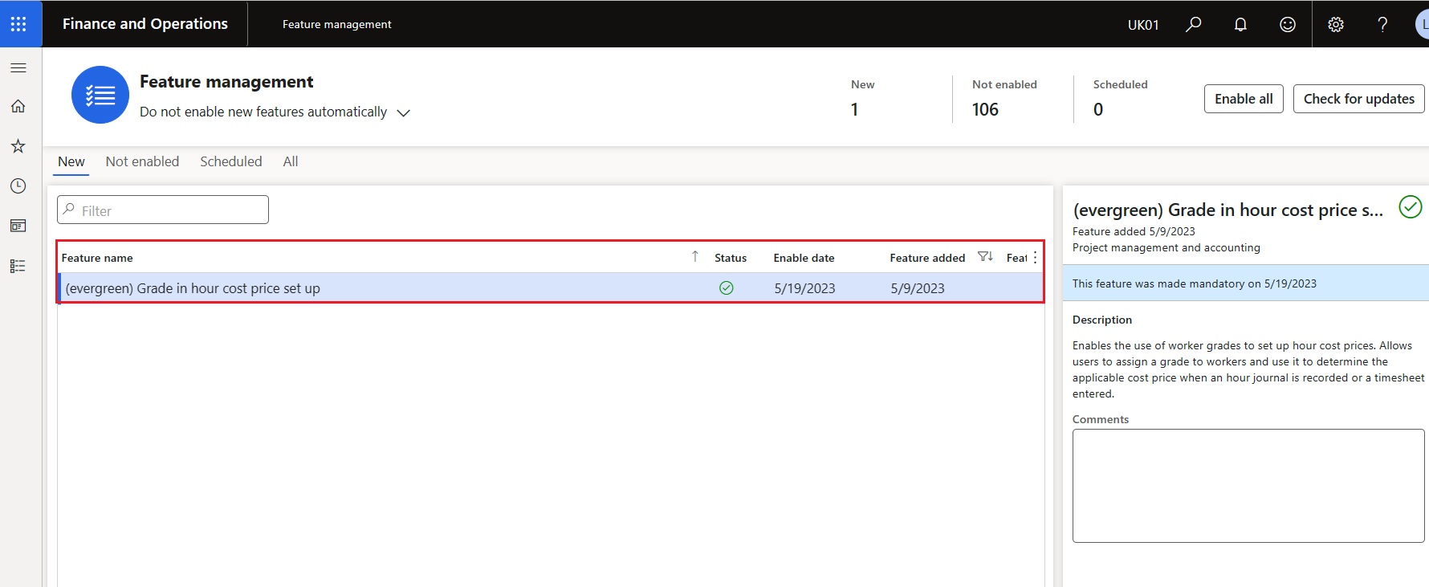Click into the Filter search box
The width and height of the screenshot is (1429, 587).
tap(163, 210)
